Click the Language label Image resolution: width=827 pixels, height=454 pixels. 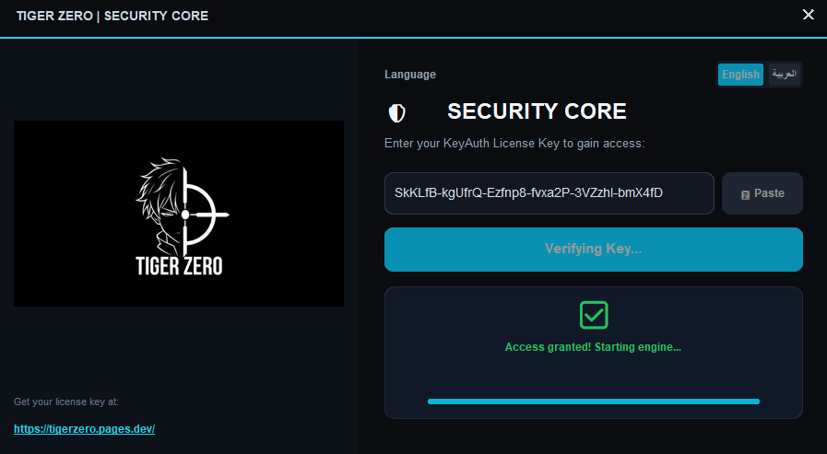click(x=410, y=75)
